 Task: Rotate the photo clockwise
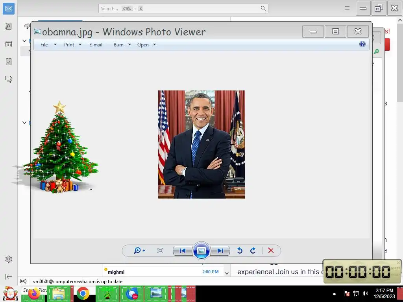[253, 250]
